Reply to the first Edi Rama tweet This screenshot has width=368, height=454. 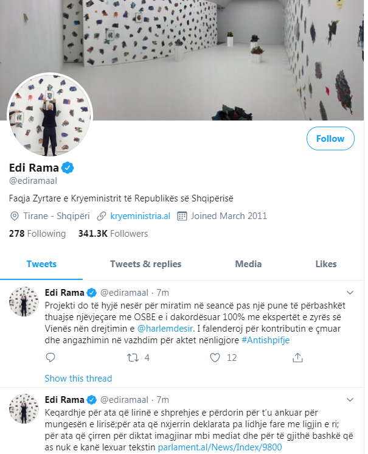[50, 358]
